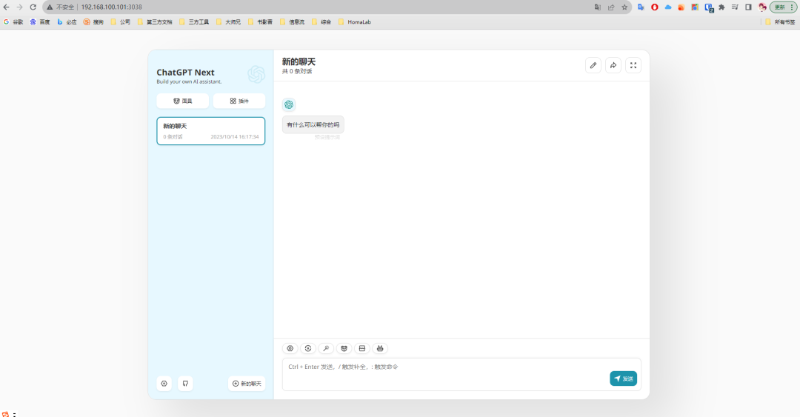Rename chat with the pencil edit icon
This screenshot has height=417, width=800.
coord(593,65)
